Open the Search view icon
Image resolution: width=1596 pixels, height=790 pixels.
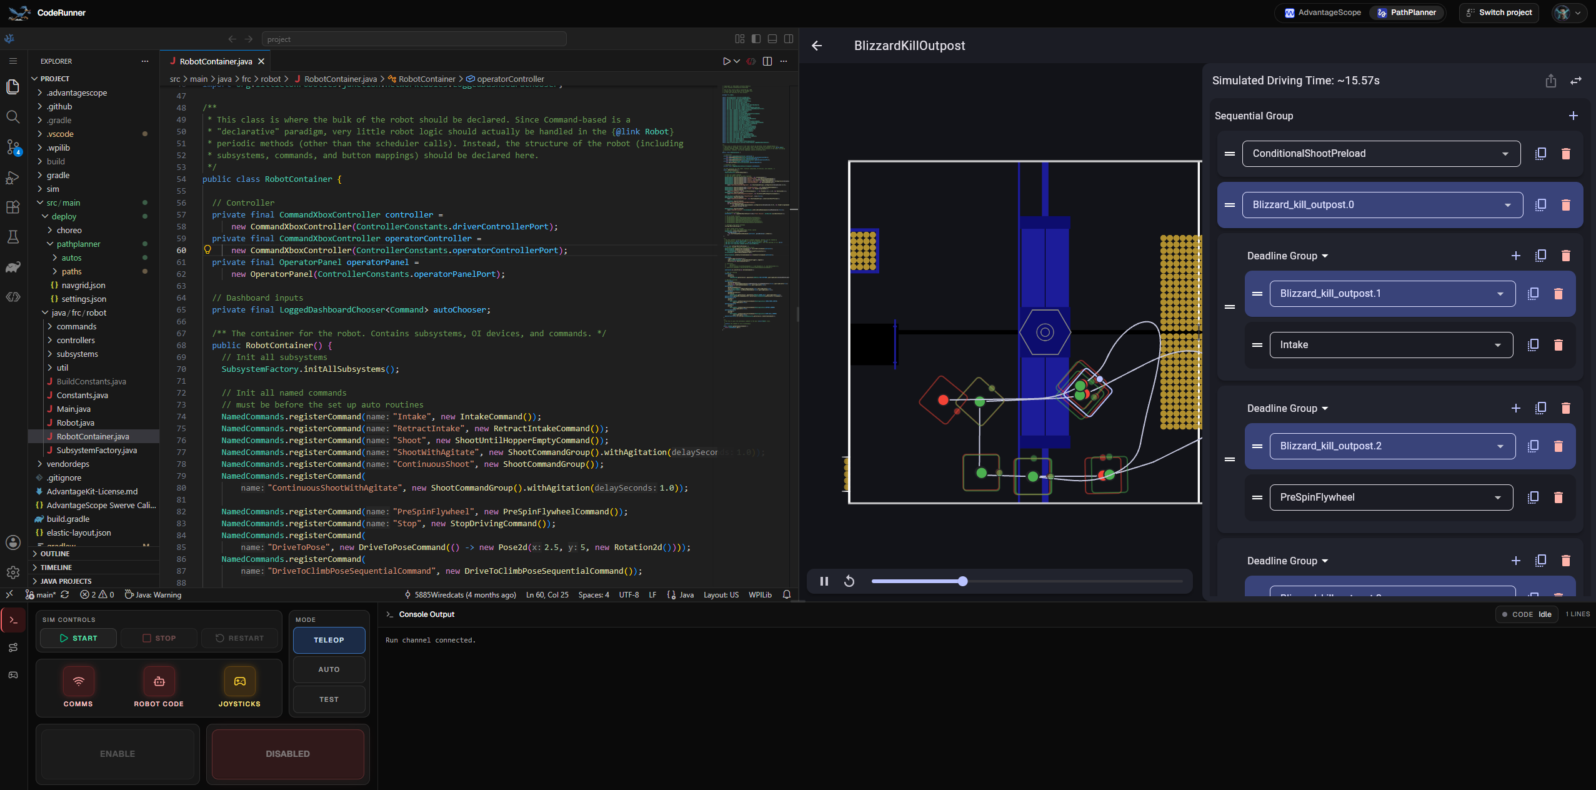(12, 117)
